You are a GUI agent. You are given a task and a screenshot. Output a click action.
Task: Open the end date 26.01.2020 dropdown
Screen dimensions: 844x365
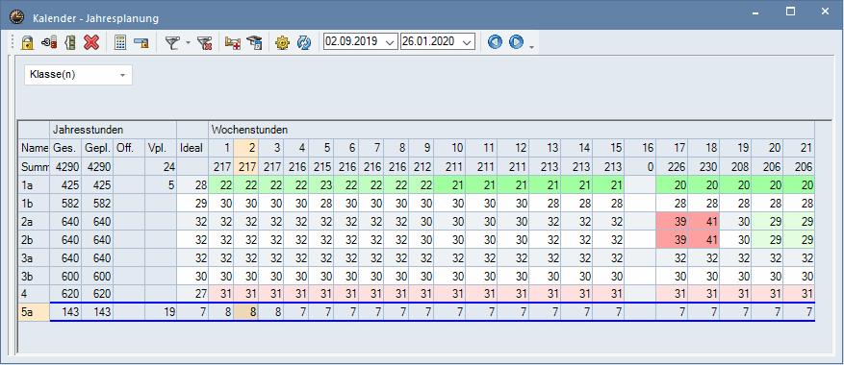coord(467,41)
